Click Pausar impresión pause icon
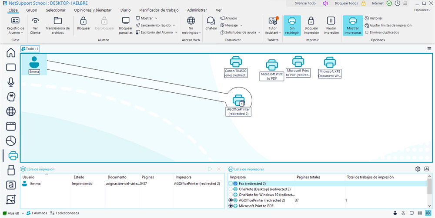Screen dimensions: 435x218 click(x=331, y=21)
